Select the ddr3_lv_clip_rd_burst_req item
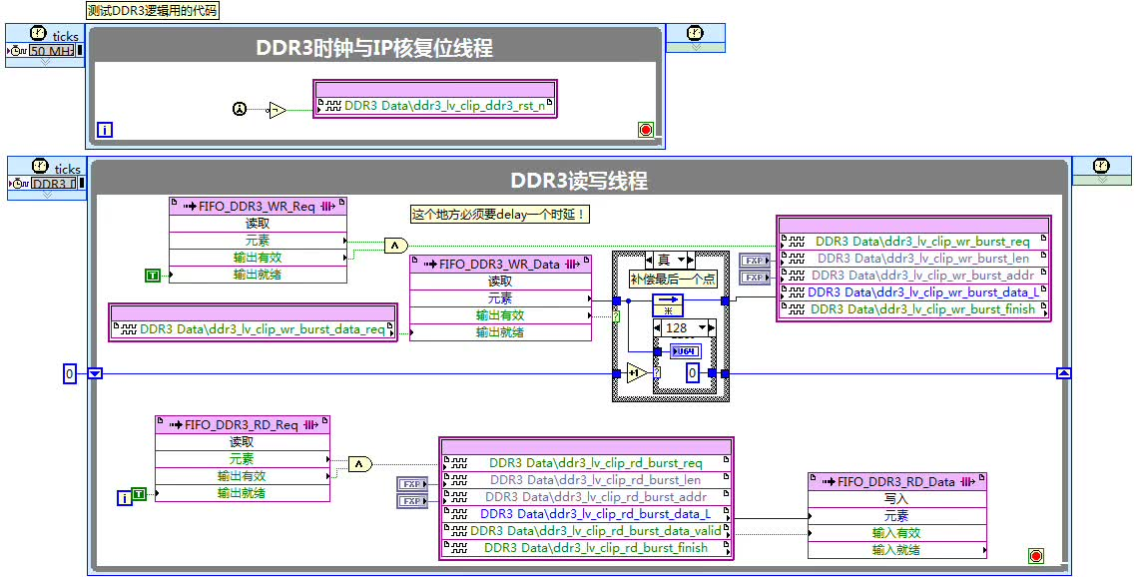Screen dimensions: 1136x577 click(x=586, y=462)
